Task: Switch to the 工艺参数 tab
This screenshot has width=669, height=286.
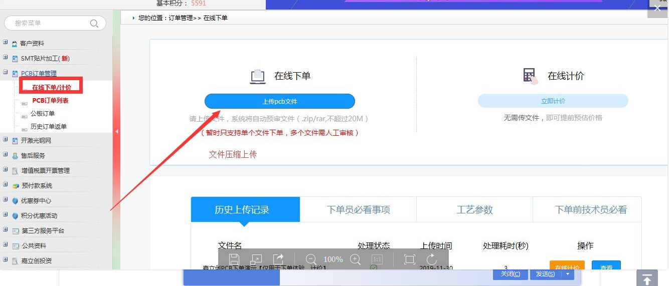Action: pyautogui.click(x=474, y=210)
